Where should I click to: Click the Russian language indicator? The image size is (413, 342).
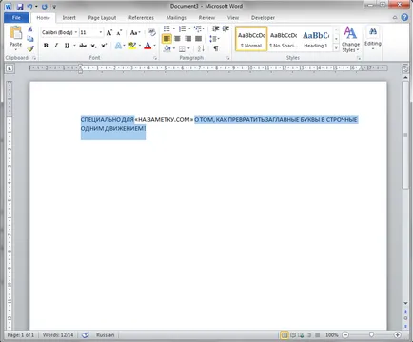[x=105, y=334]
